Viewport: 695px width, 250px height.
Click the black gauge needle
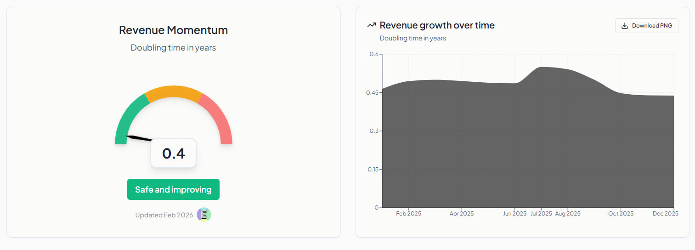tap(139, 138)
